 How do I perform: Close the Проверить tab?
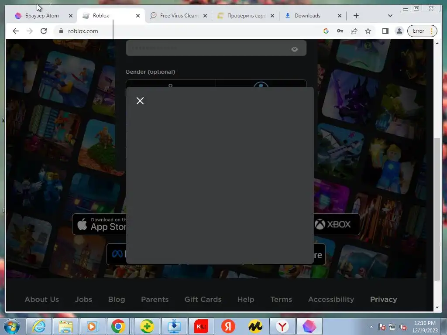coord(272,16)
